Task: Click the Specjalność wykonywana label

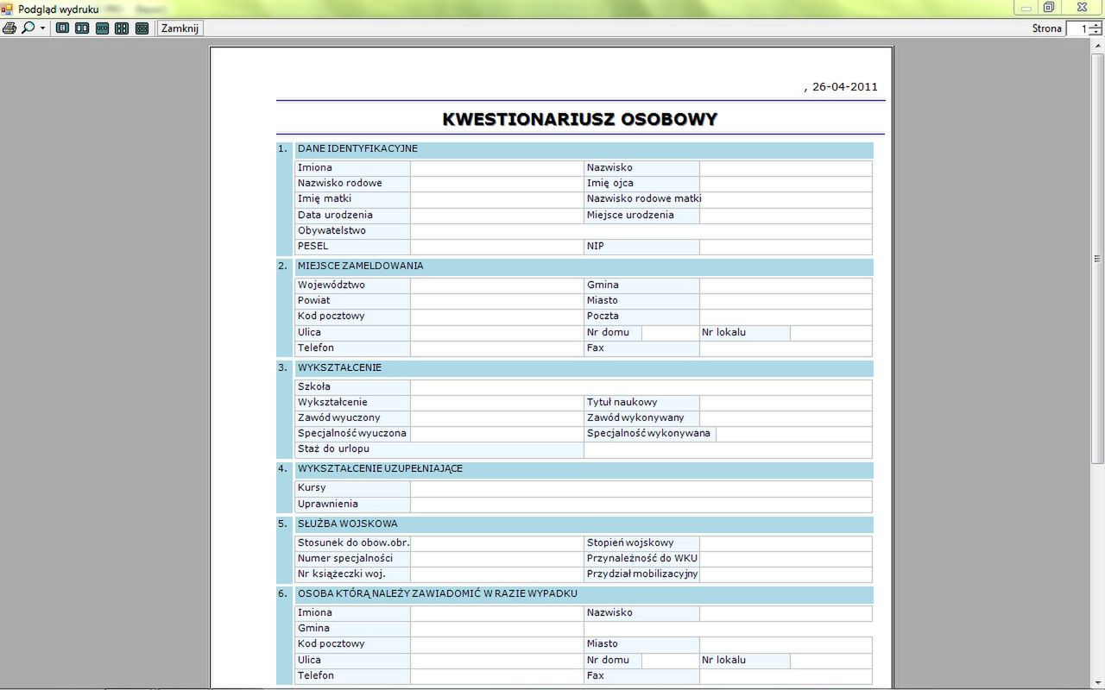Action: (648, 433)
